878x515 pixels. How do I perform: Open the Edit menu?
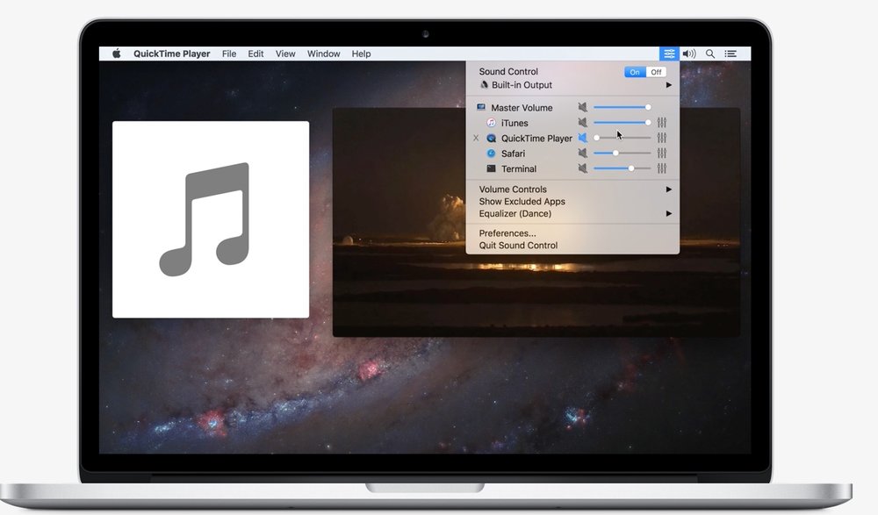255,54
